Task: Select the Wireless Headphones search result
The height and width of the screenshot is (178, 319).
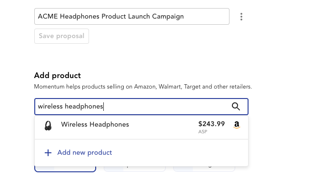Action: (141, 128)
